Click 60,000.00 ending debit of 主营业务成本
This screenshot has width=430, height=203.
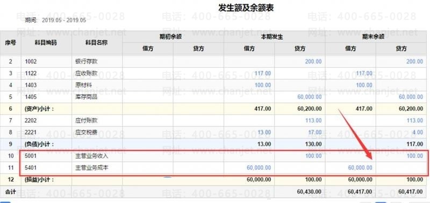(360, 168)
